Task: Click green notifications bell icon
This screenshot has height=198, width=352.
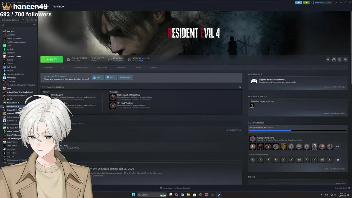Action: pos(306,2)
